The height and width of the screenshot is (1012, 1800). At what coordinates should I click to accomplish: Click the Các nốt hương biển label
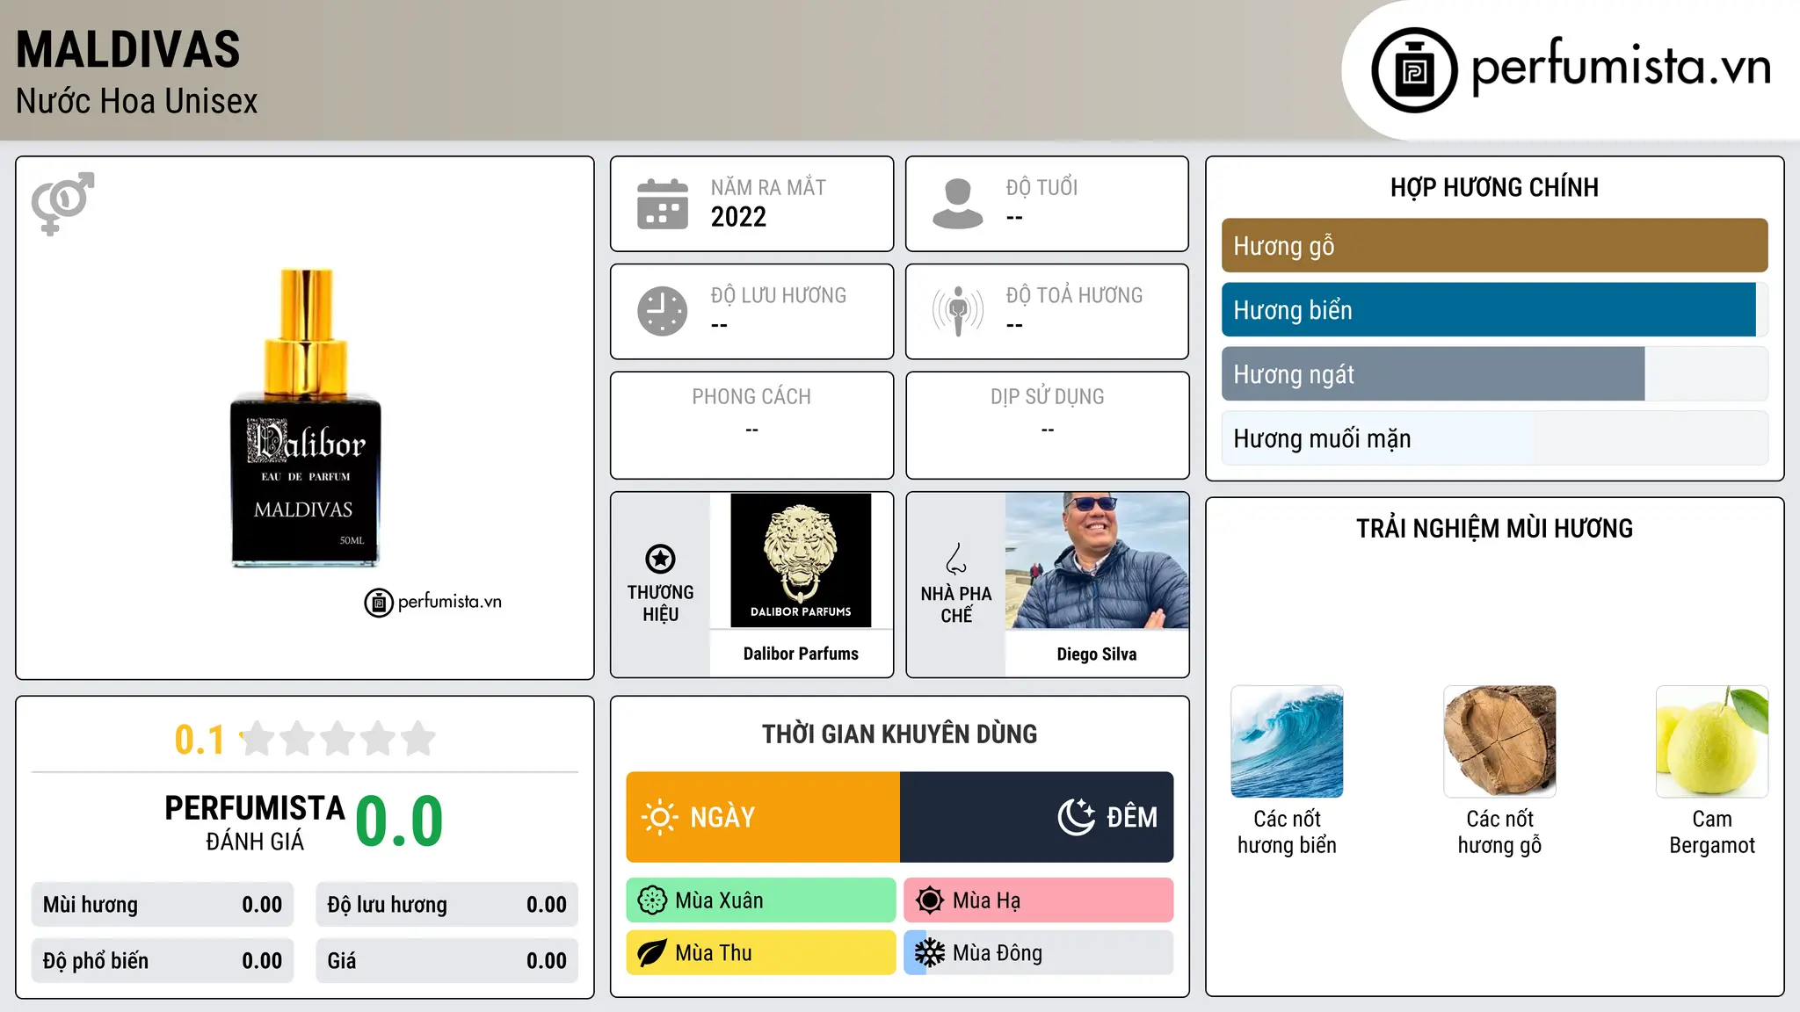tap(1288, 832)
